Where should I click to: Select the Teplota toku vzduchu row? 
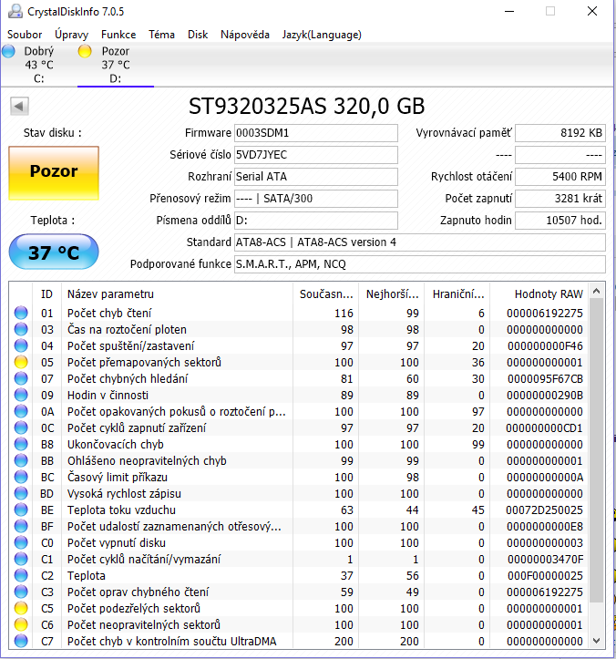pyautogui.click(x=299, y=510)
